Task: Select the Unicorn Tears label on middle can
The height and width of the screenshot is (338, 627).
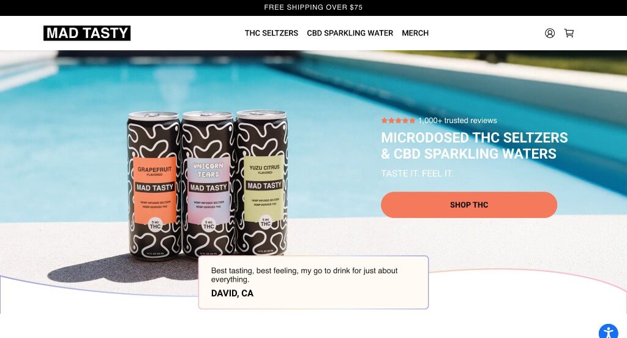Action: [x=208, y=170]
